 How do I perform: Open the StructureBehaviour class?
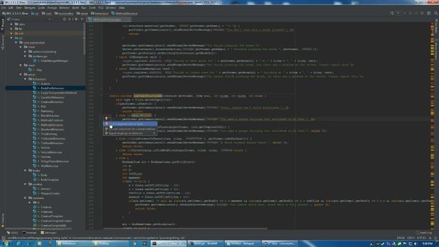pos(52,130)
